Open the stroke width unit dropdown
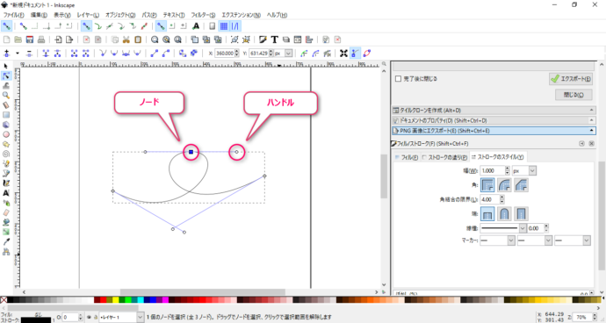 [524, 170]
